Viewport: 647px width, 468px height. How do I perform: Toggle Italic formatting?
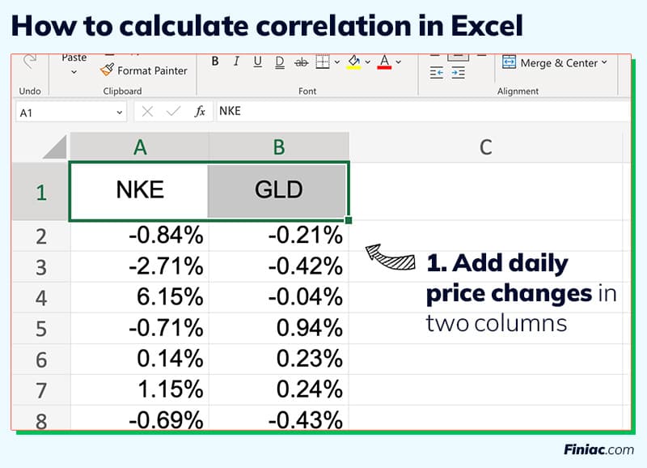click(235, 62)
